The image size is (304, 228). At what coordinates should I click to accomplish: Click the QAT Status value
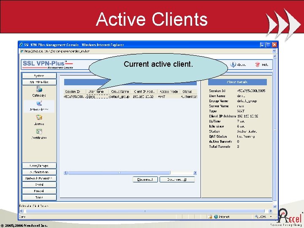[x=246, y=136]
